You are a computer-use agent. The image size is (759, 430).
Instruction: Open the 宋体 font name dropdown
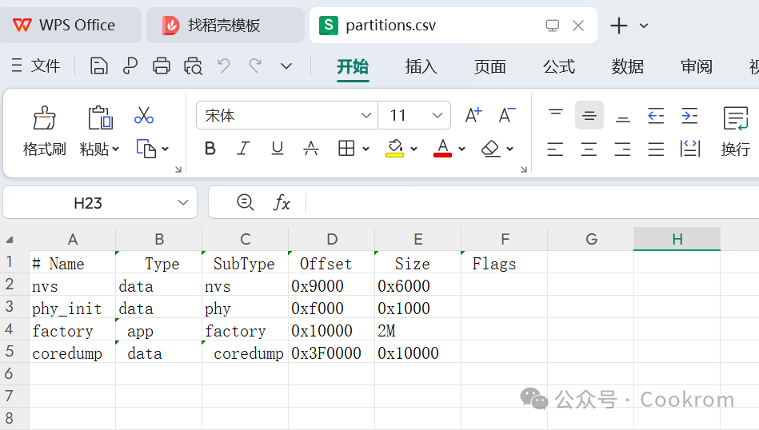(x=366, y=116)
